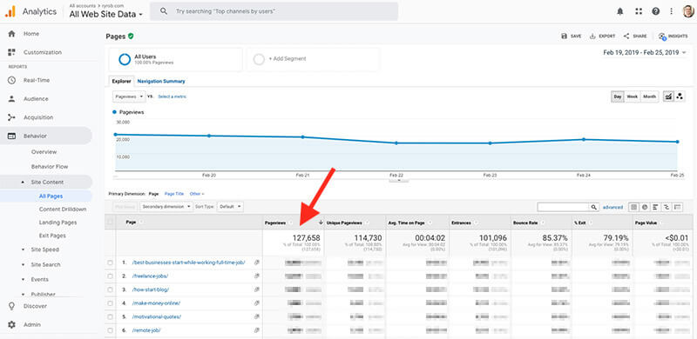Switch to Comparison view icon
This screenshot has width=697, height=339.
pyautogui.click(x=667, y=207)
